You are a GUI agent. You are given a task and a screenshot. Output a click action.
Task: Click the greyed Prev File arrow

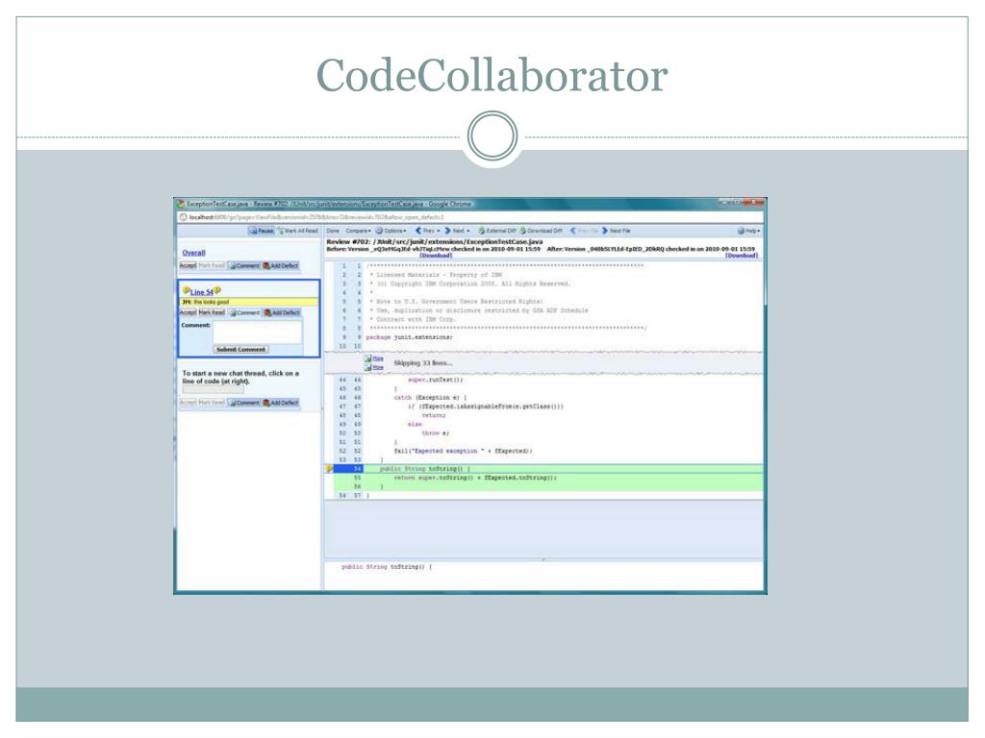click(x=584, y=231)
